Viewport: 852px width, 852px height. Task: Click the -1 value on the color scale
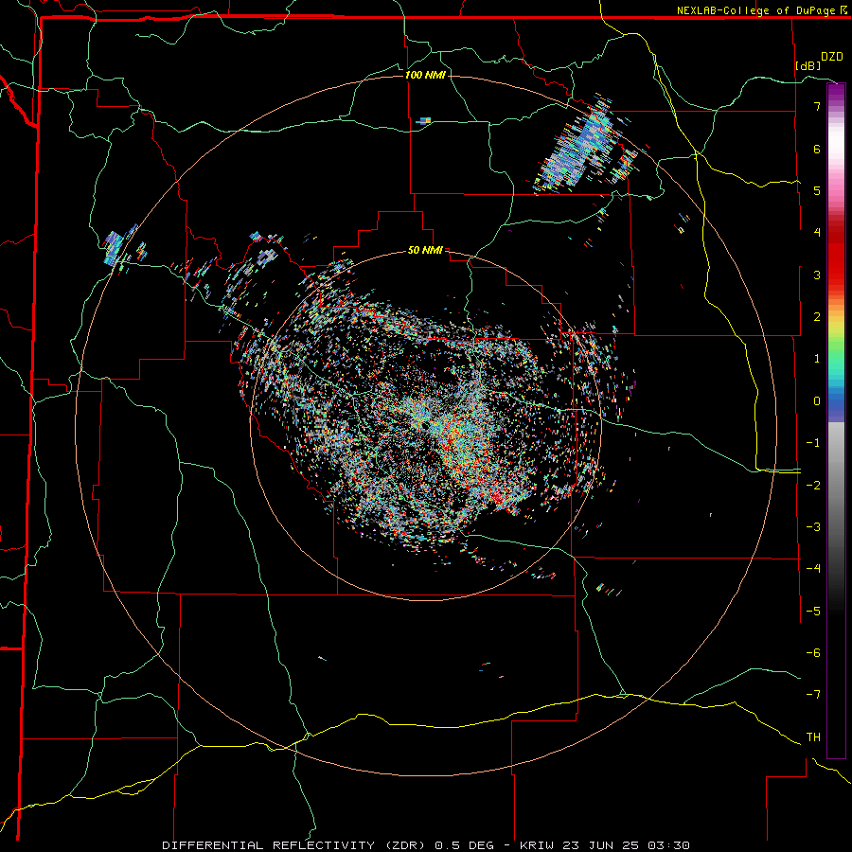pyautogui.click(x=813, y=443)
